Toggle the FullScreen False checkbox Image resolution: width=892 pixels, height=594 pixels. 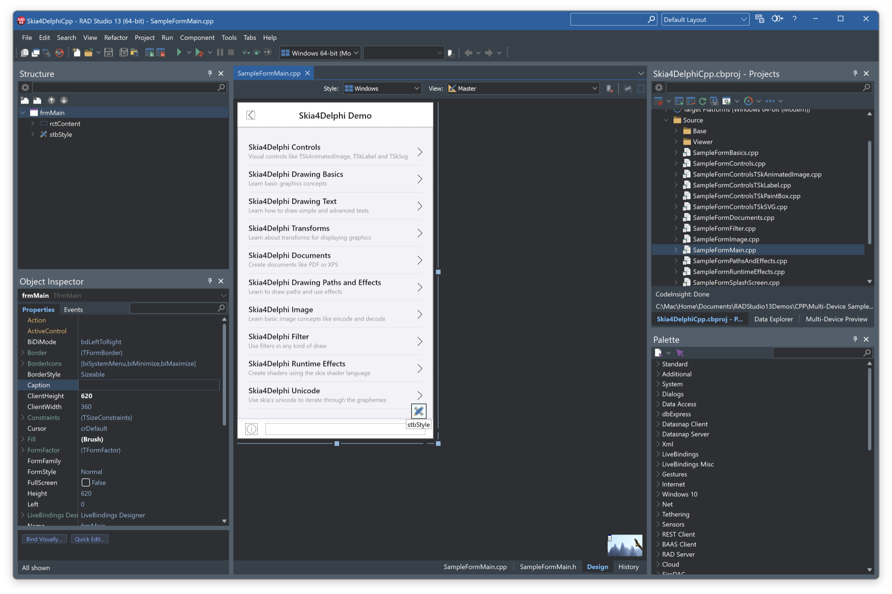pos(86,482)
